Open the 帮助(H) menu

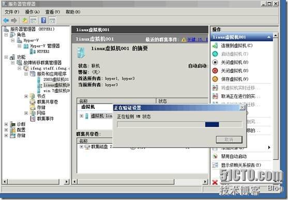click(73, 12)
